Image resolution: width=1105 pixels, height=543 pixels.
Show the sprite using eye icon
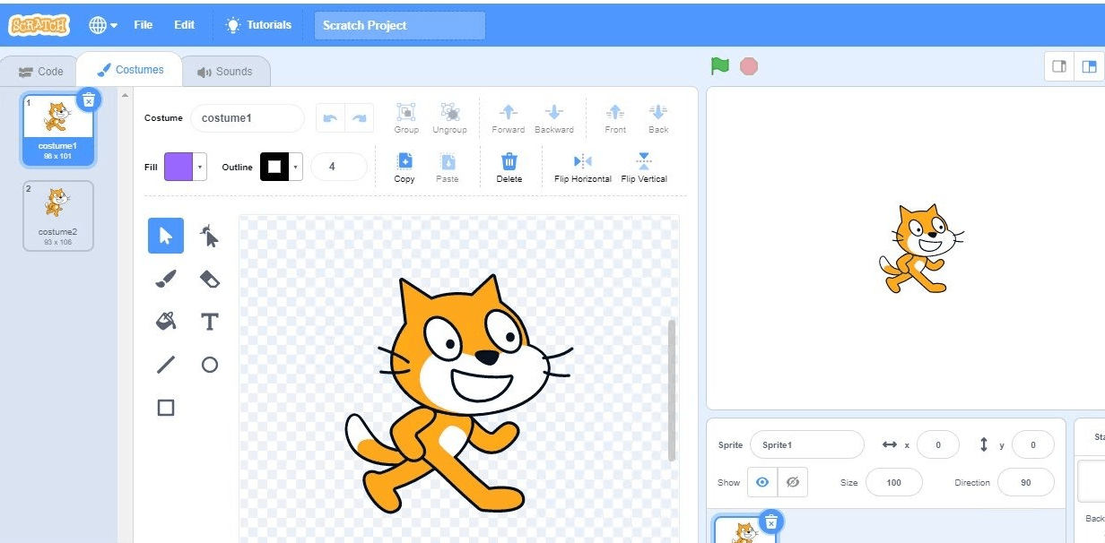pos(762,482)
